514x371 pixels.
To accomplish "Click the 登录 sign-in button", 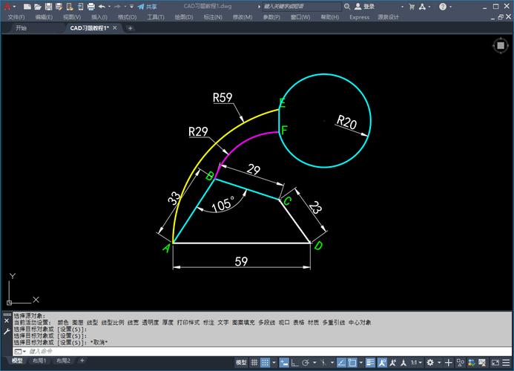I will coord(367,6).
